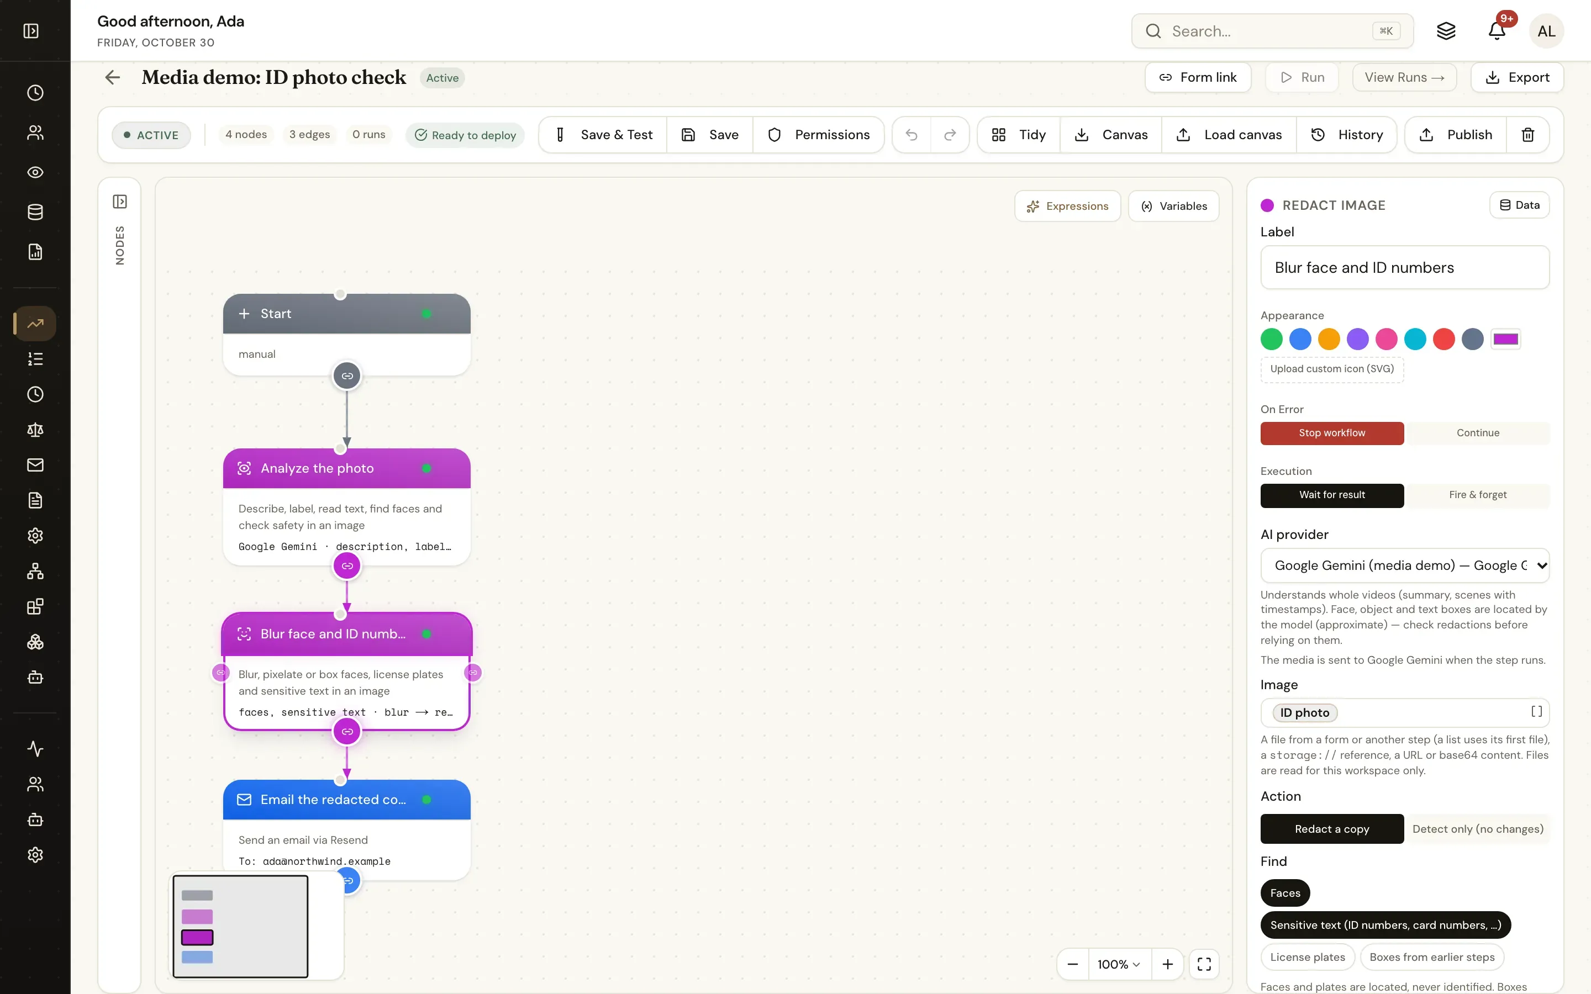Pick the green appearance color swatch
The width and height of the screenshot is (1591, 994).
pos(1272,339)
